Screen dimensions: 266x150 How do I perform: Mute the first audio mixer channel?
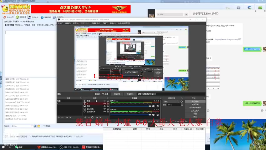(154, 106)
